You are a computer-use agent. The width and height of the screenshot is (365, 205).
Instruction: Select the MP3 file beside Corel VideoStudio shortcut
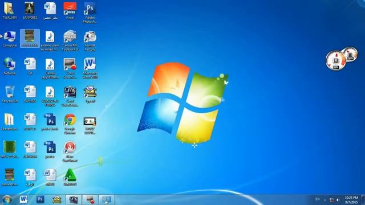[x=50, y=96]
